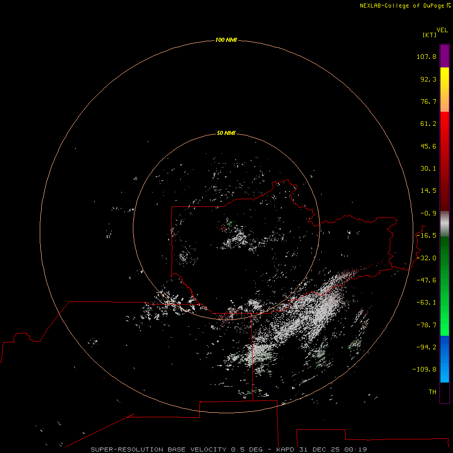Click the yellow-orange segment of velocity color bar
This screenshot has width=453, height=453.
pos(444,90)
